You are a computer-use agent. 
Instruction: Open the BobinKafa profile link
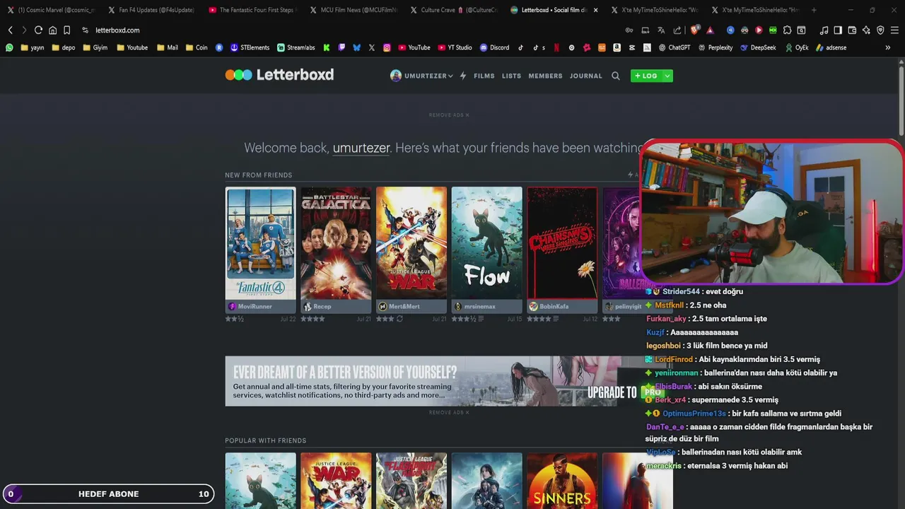[x=549, y=307]
